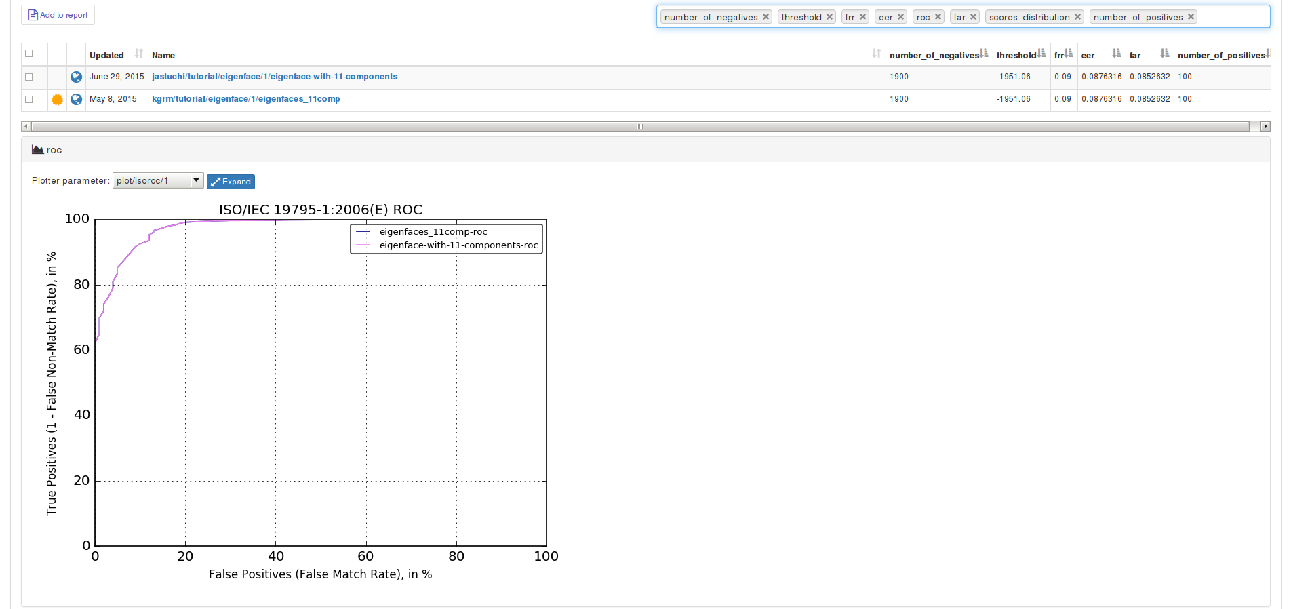Check the eigenfaces_11comp row checkbox
This screenshot has width=1291, height=609.
(29, 100)
